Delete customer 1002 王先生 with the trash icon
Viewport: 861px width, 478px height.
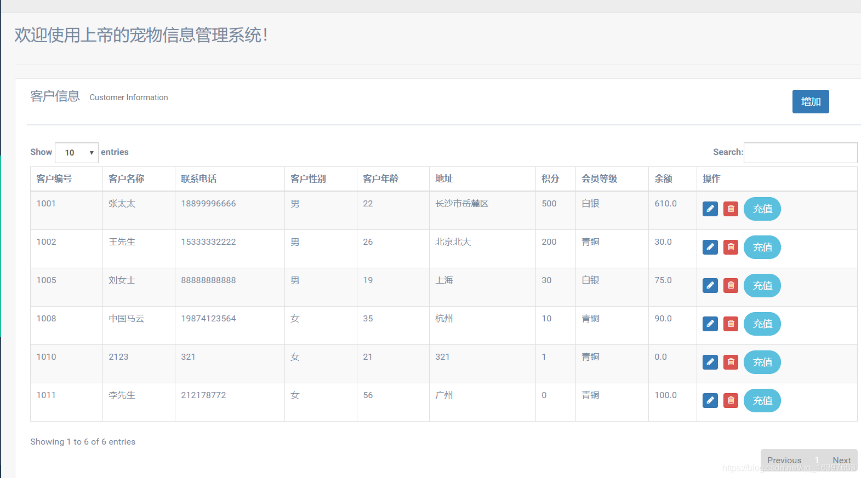(731, 247)
